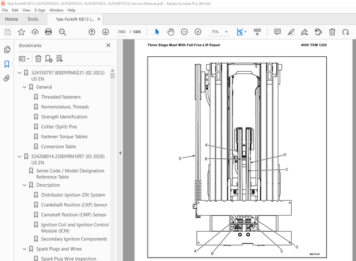Open page thumbnails panel

(7, 49)
